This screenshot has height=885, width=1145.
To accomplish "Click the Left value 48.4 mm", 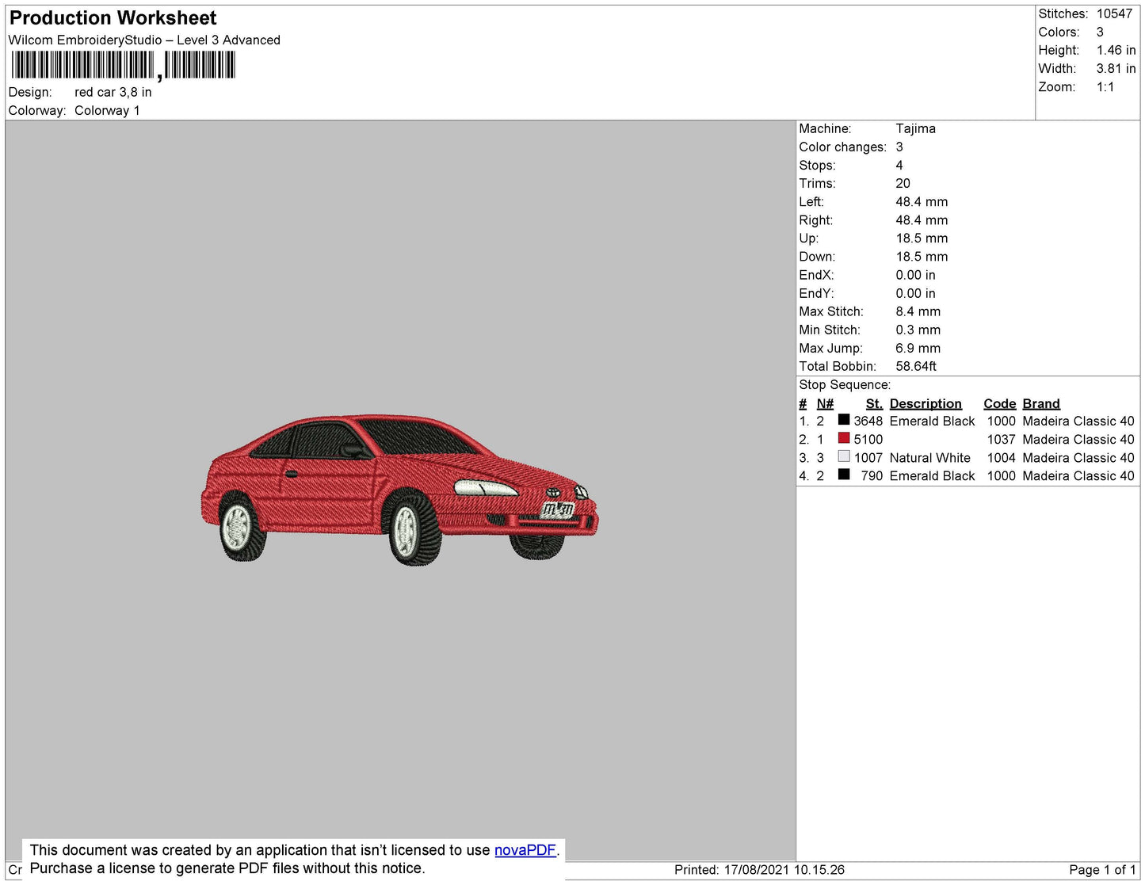I will 922,202.
